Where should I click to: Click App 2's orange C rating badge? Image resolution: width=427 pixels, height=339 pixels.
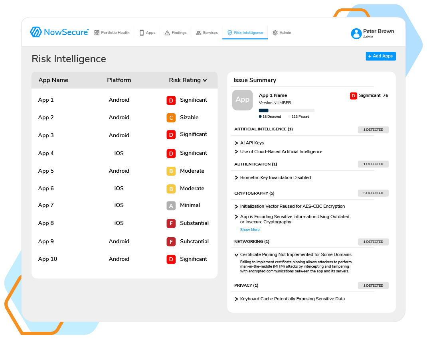click(171, 118)
